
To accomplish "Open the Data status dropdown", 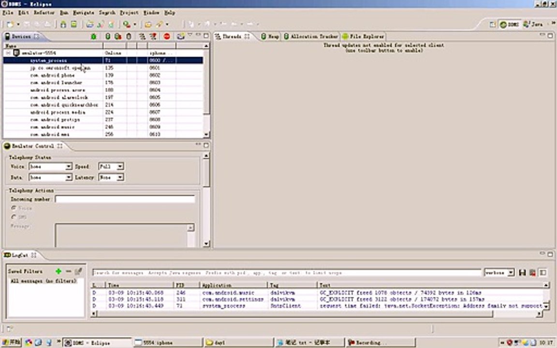I will coord(69,177).
